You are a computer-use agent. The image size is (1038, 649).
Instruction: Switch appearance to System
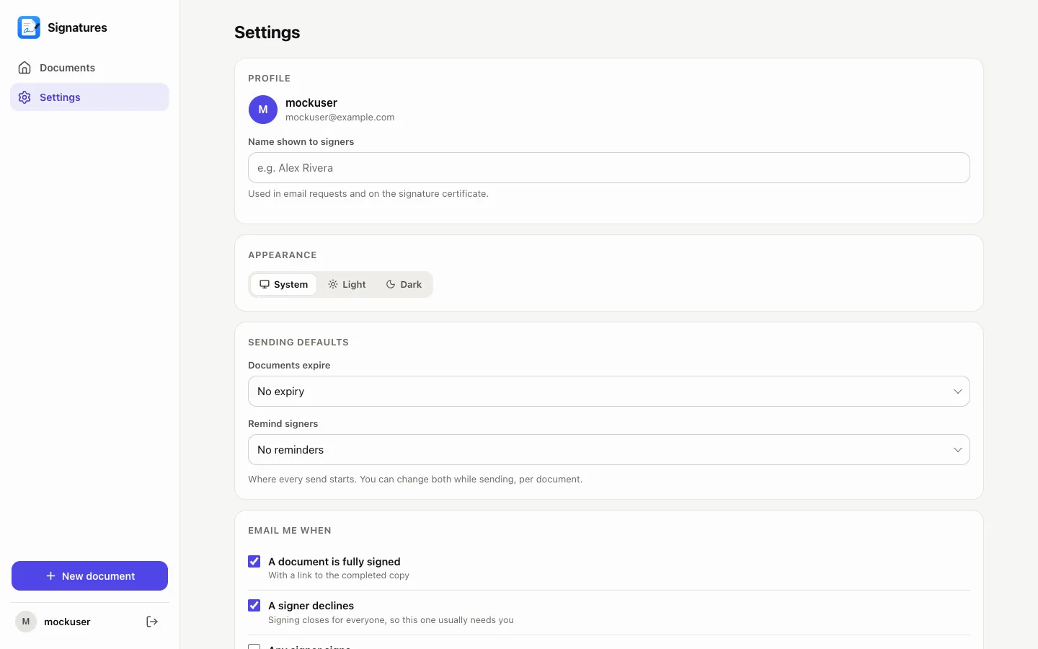point(283,284)
